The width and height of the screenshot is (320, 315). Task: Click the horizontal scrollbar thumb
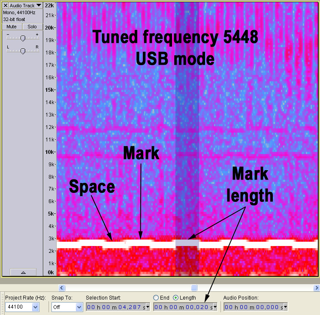click(194, 288)
